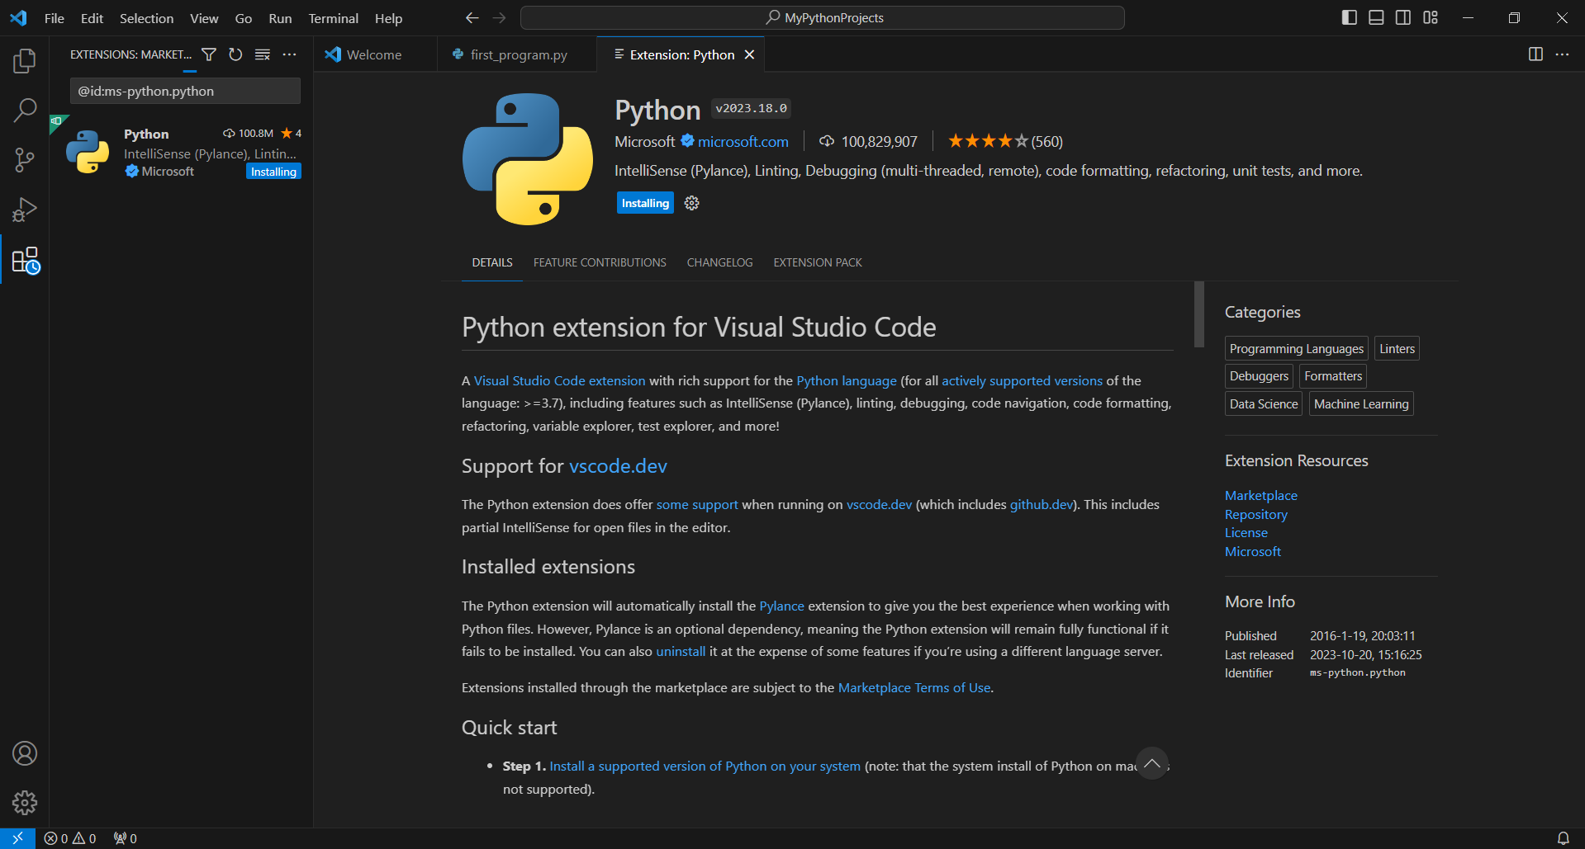Click the details page scrollbar
Viewport: 1585px width, 849px height.
point(1199,314)
